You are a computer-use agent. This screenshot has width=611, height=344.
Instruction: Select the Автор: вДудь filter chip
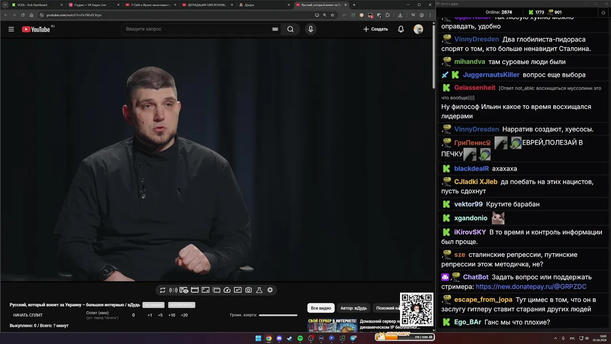point(354,308)
